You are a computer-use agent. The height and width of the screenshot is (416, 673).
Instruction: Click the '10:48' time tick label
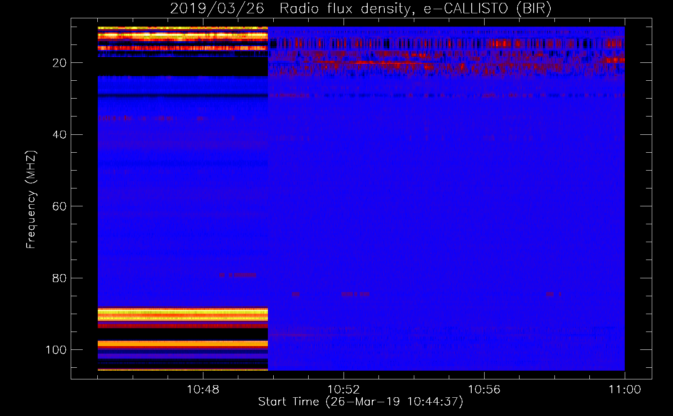coord(203,390)
